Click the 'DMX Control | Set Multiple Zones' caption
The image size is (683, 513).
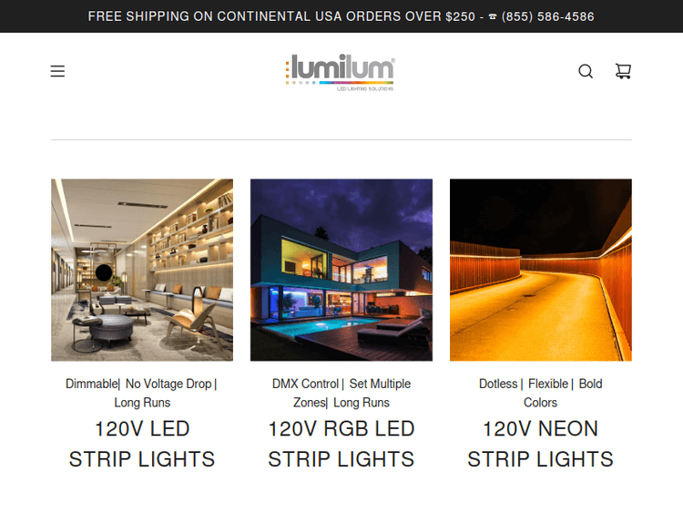341,393
